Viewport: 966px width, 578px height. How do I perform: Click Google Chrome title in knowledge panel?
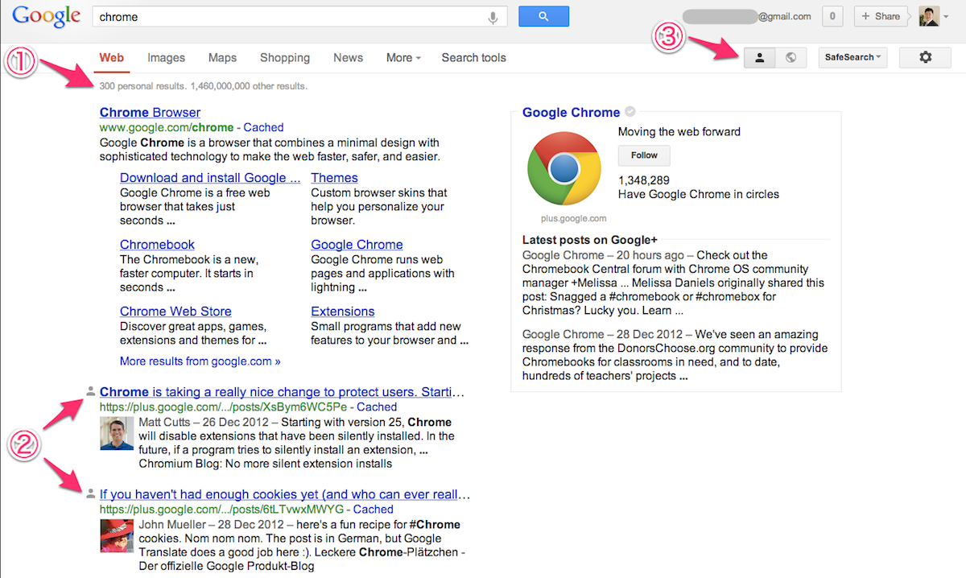point(571,113)
